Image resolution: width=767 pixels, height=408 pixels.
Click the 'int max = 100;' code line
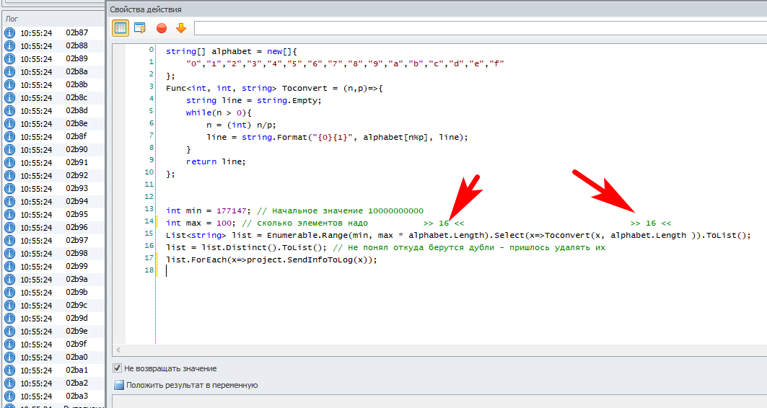click(x=201, y=223)
